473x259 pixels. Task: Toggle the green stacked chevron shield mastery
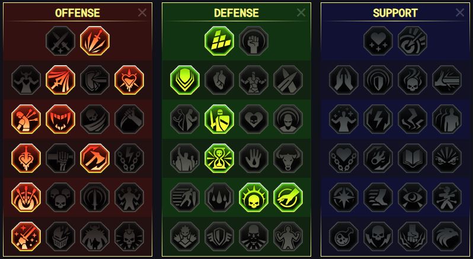pos(185,80)
